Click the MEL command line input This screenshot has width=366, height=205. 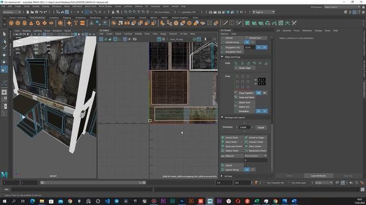(82, 190)
